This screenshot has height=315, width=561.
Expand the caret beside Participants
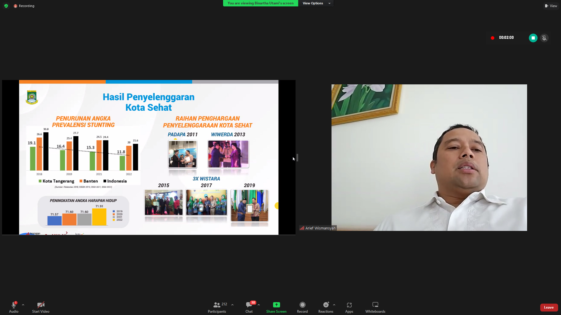pyautogui.click(x=232, y=305)
